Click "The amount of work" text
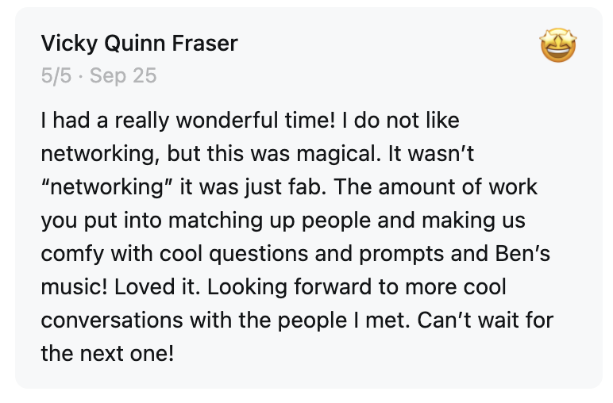 point(457,188)
